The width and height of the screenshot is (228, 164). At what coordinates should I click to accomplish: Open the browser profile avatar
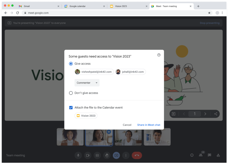point(217,13)
